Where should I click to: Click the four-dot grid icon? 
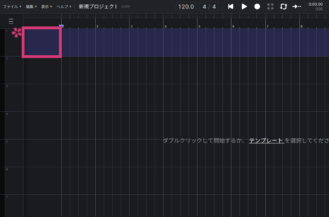(271, 7)
